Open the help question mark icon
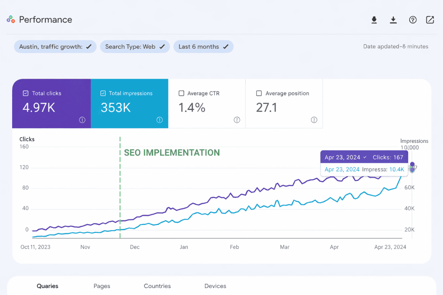Viewport: 443px width, 295px height. click(412, 19)
